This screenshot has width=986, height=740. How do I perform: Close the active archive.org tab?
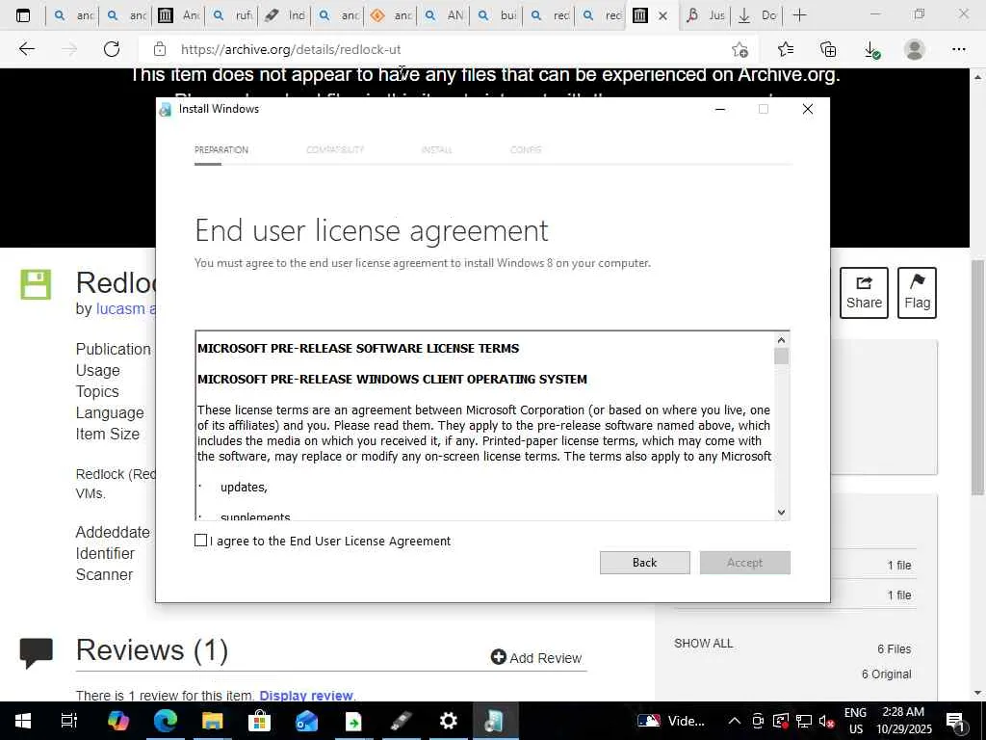pos(662,15)
